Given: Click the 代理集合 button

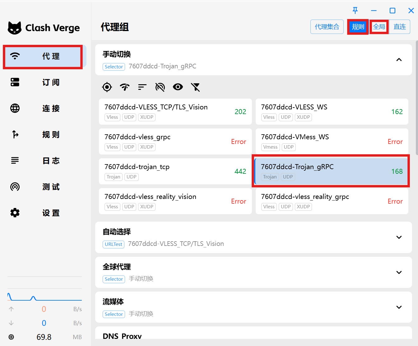Looking at the screenshot, I should (x=327, y=27).
